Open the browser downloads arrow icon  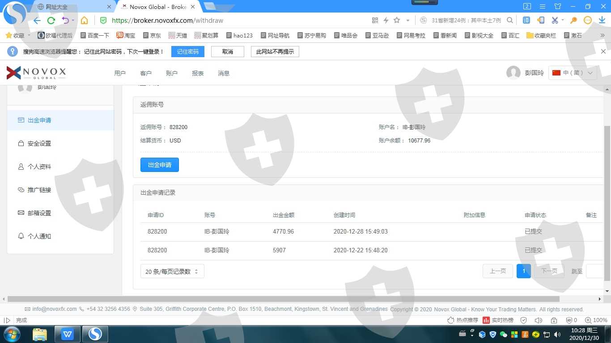tap(602, 21)
